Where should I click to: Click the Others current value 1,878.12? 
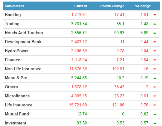coord(79,87)
